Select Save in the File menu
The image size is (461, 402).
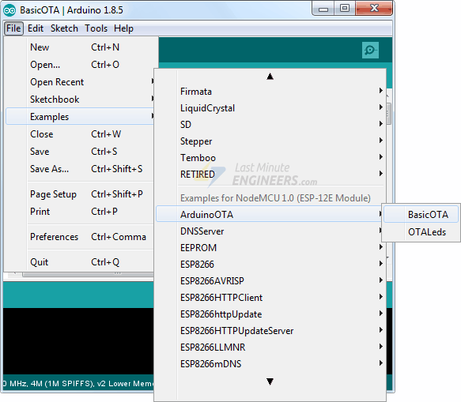pos(80,152)
